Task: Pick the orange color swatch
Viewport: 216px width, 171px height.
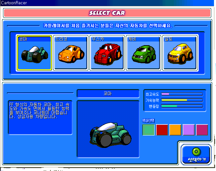Action: click(175, 130)
